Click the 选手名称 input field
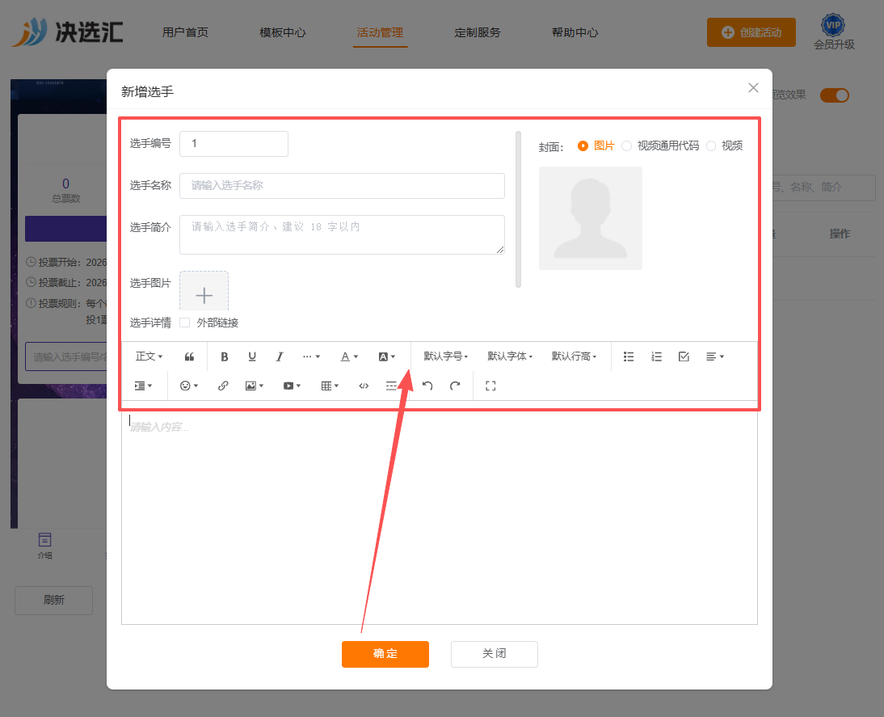The image size is (884, 717). [343, 186]
